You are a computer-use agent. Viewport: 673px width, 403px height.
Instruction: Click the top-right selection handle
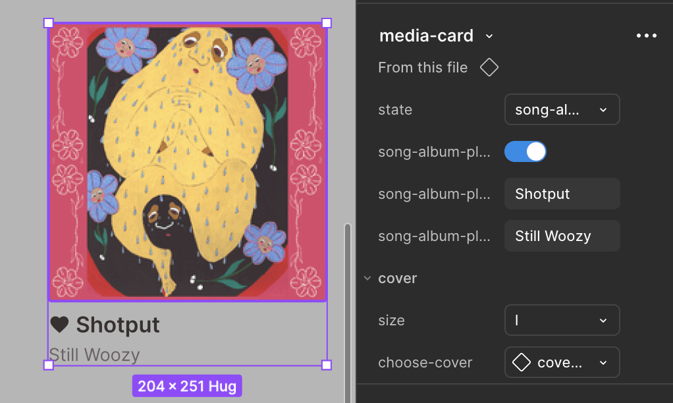(327, 23)
